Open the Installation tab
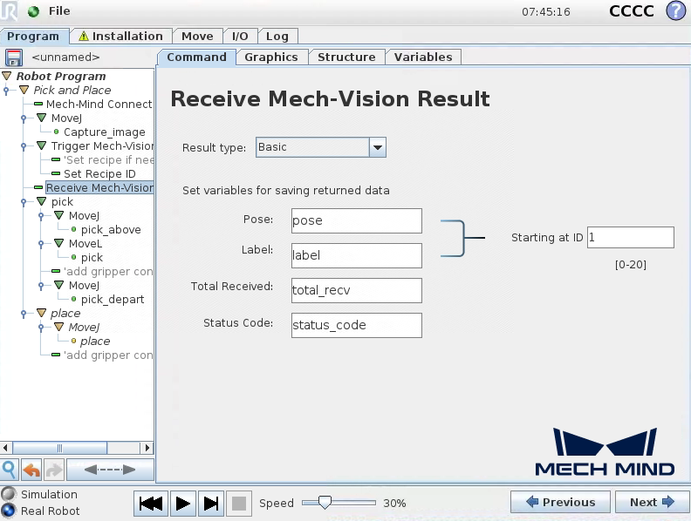This screenshot has width=691, height=521. point(120,36)
